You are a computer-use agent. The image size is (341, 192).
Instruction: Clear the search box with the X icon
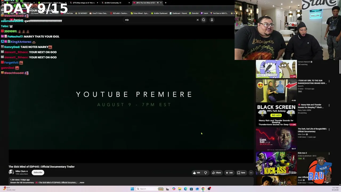[198, 20]
